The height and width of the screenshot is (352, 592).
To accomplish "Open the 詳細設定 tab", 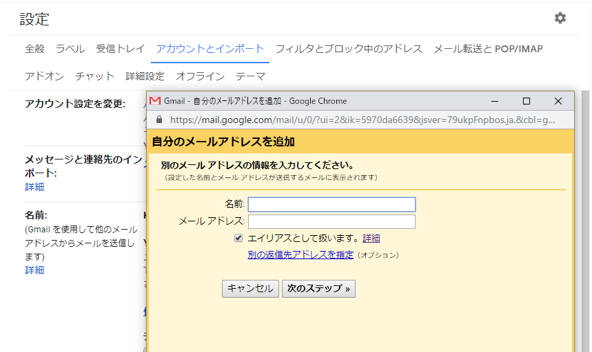I will pyautogui.click(x=145, y=76).
